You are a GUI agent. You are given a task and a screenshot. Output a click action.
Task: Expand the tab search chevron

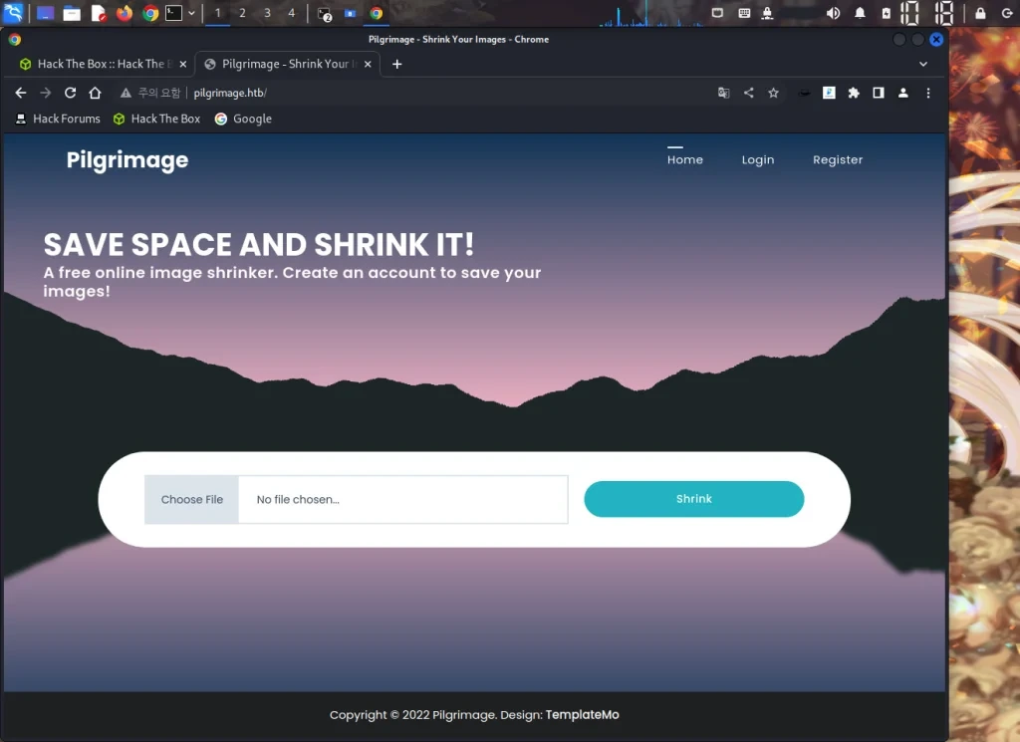pyautogui.click(x=923, y=64)
